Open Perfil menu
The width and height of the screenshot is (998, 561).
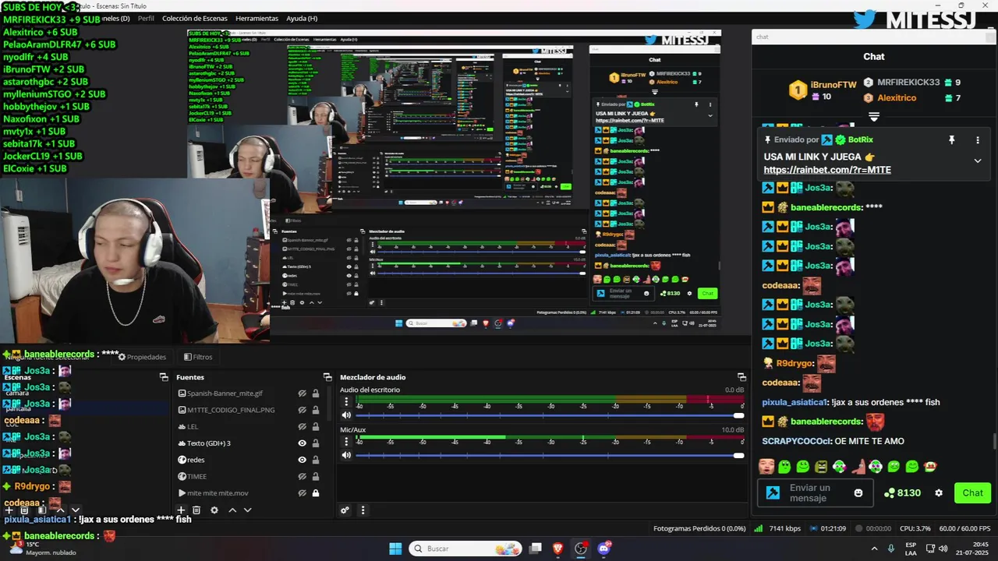[146, 18]
